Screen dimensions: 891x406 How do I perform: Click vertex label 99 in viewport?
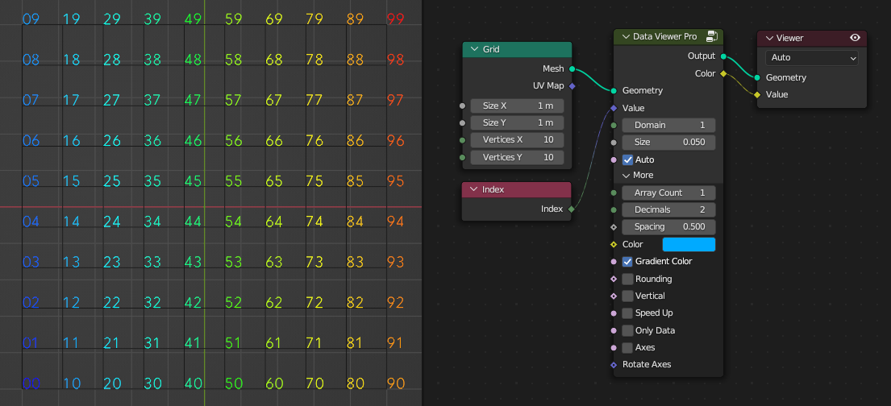pyautogui.click(x=395, y=19)
